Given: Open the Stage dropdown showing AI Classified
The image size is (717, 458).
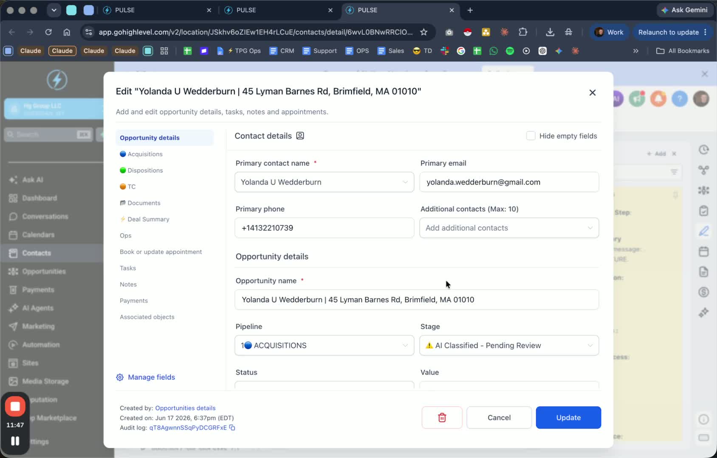Looking at the screenshot, I should click(509, 345).
